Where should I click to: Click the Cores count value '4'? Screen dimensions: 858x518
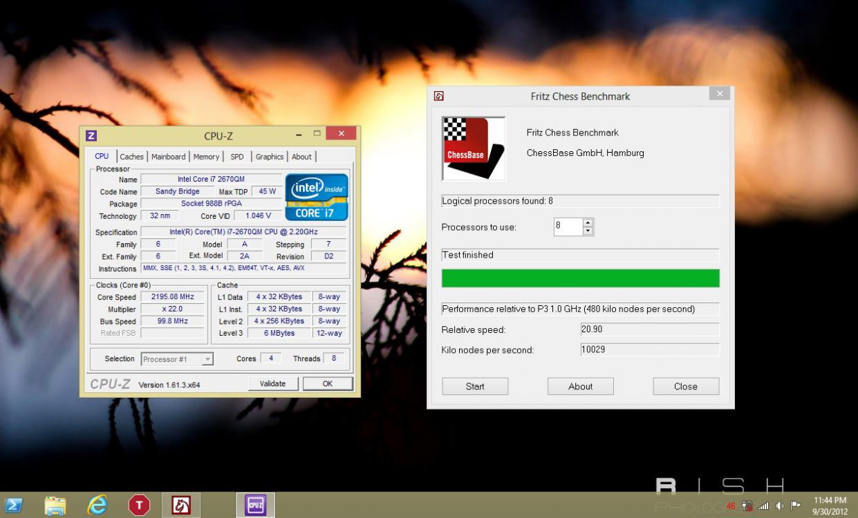(x=271, y=358)
